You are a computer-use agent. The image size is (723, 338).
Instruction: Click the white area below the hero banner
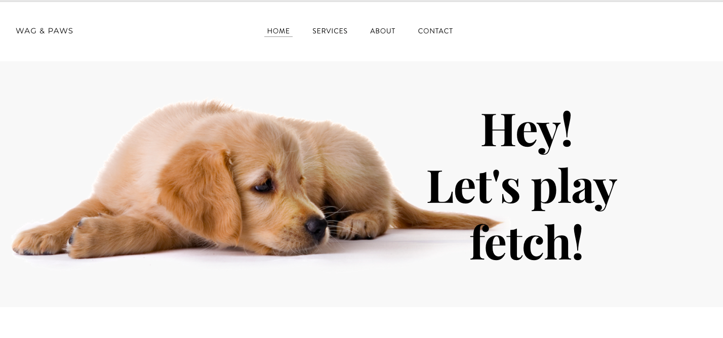coord(361,322)
